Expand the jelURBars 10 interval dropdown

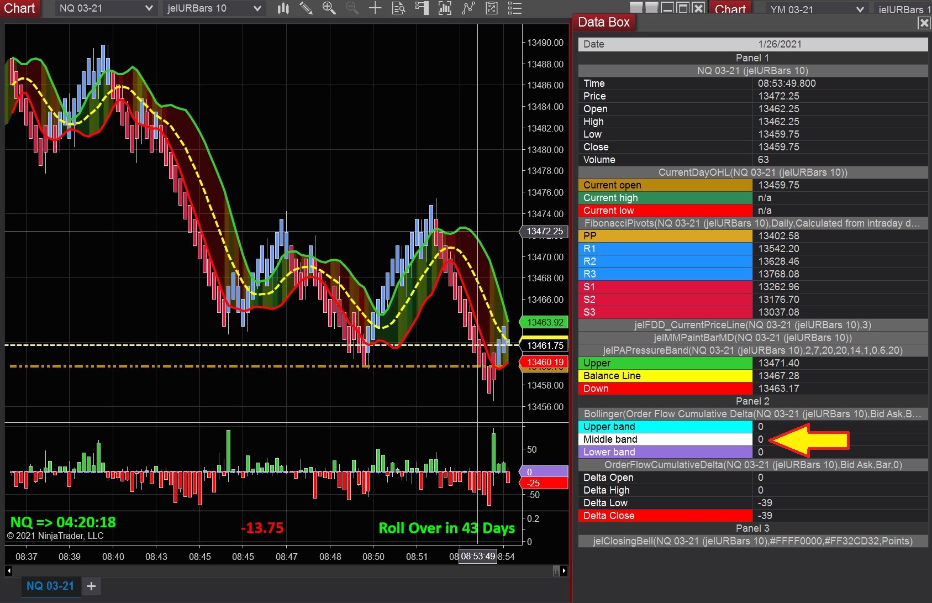click(x=257, y=8)
